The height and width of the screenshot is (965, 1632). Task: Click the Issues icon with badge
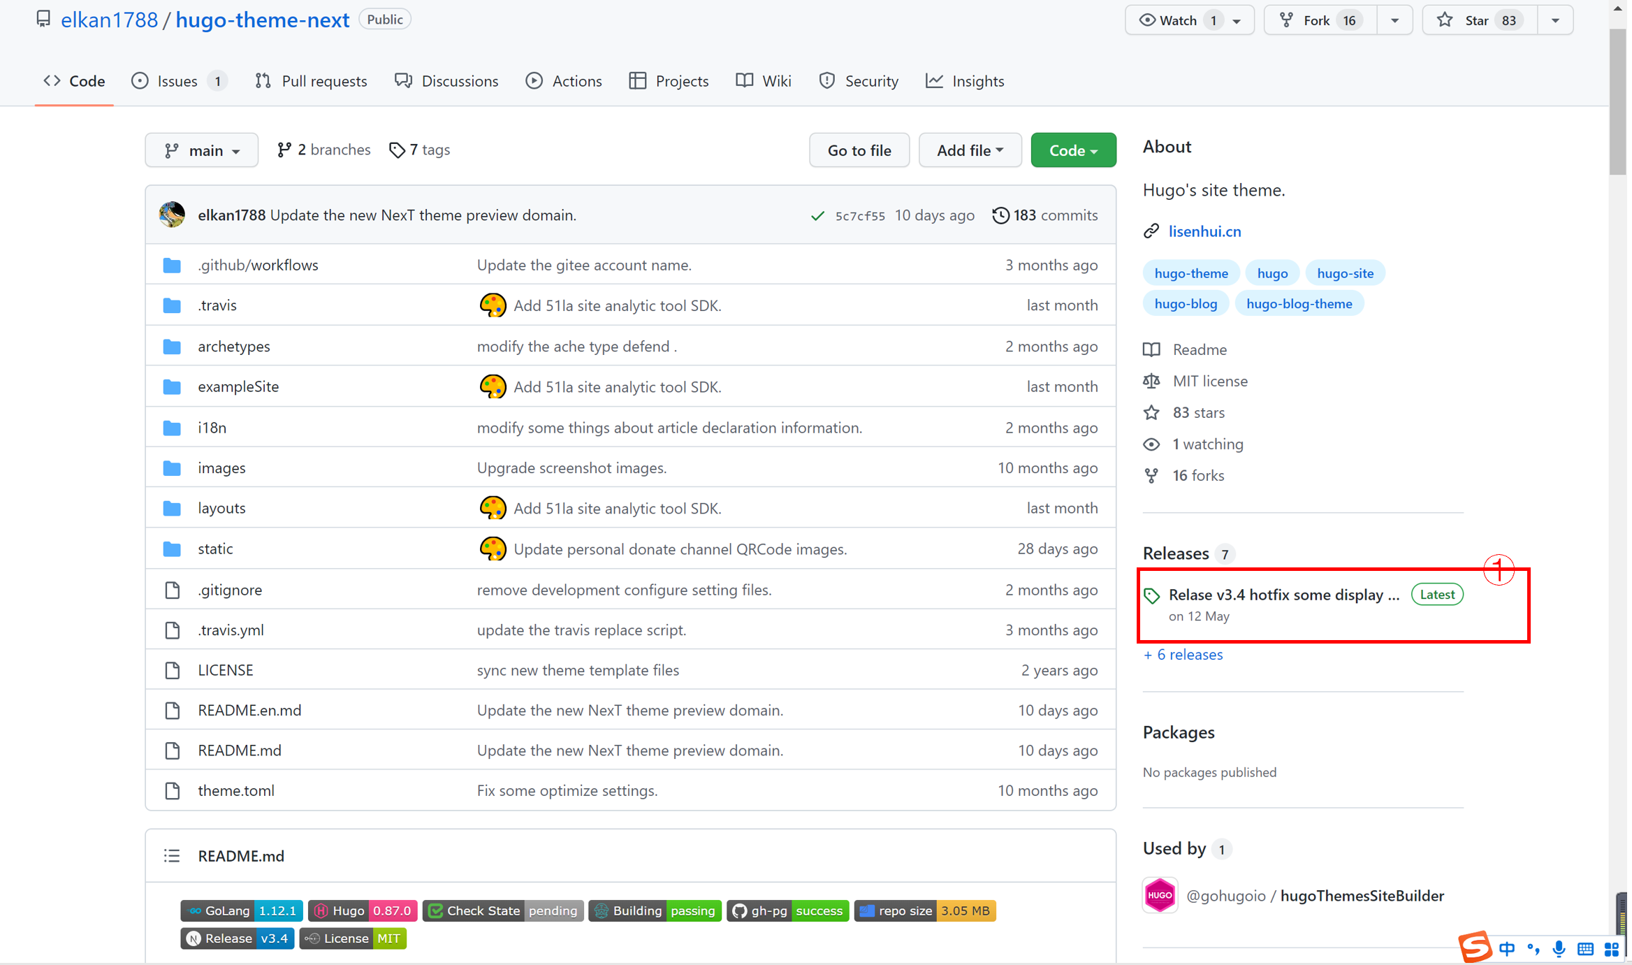pyautogui.click(x=175, y=80)
